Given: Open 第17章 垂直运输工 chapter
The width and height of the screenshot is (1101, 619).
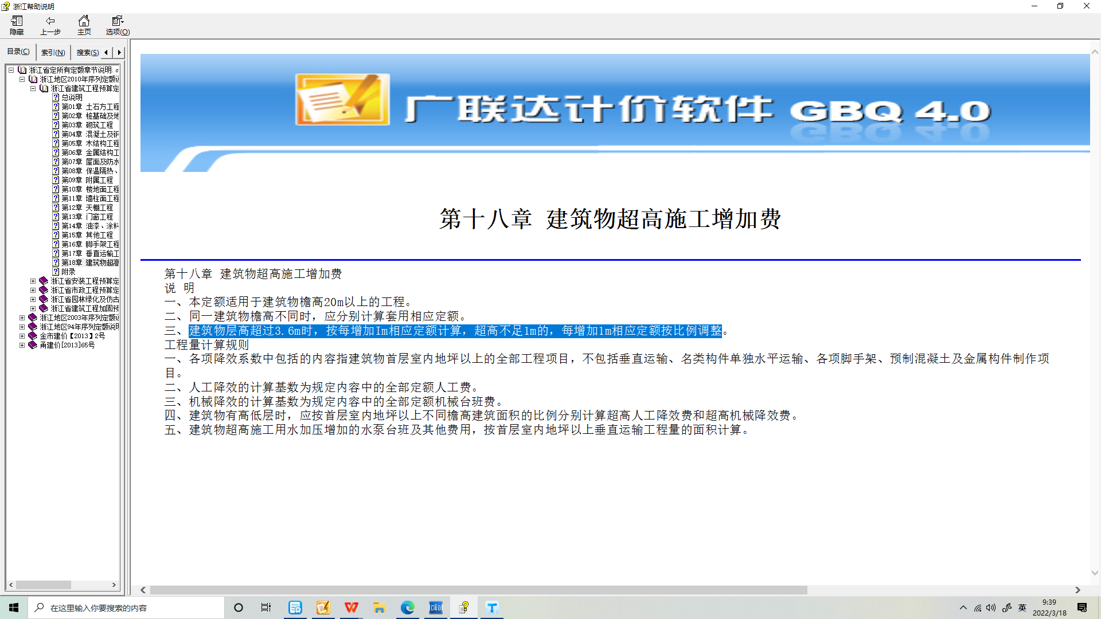Looking at the screenshot, I should (x=90, y=253).
